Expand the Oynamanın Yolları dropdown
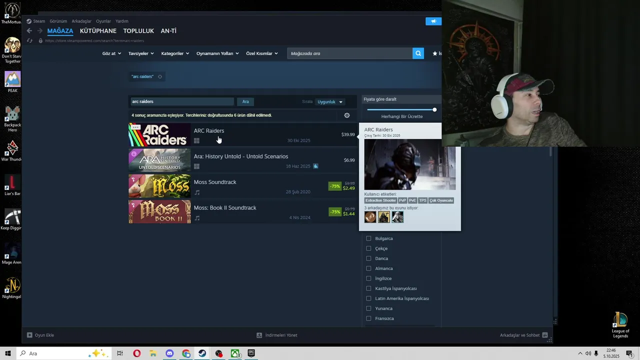Image resolution: width=640 pixels, height=360 pixels. (217, 53)
